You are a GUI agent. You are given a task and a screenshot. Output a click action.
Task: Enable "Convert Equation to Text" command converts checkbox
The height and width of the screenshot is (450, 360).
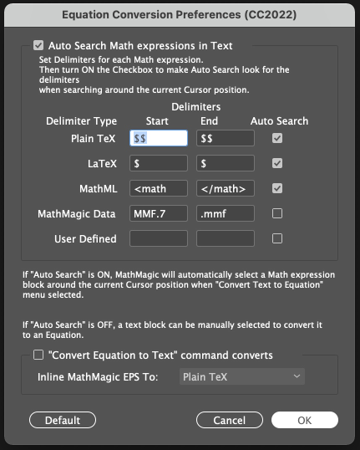pyautogui.click(x=38, y=355)
